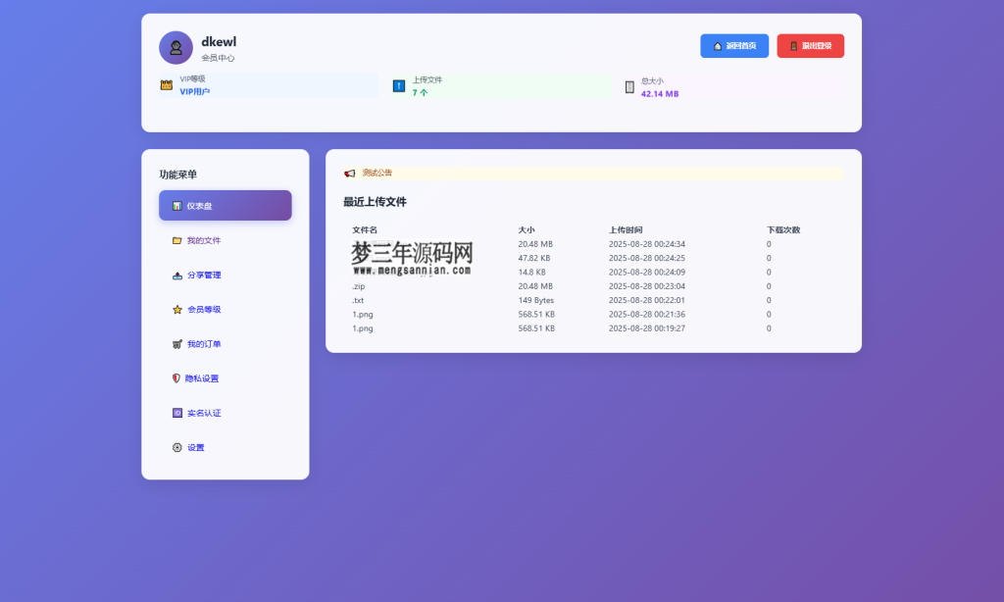Viewport: 1004px width, 602px height.
Task: Click the share icon for 分享管理
Action: click(176, 276)
